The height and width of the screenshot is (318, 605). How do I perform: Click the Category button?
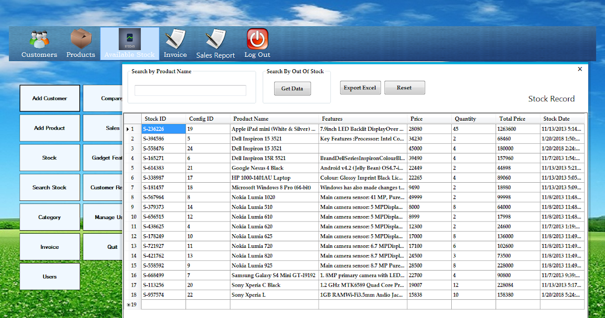[49, 218]
